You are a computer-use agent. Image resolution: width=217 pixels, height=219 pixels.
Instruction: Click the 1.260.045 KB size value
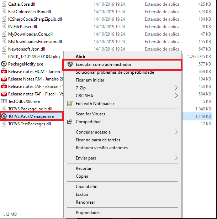(x=199, y=56)
